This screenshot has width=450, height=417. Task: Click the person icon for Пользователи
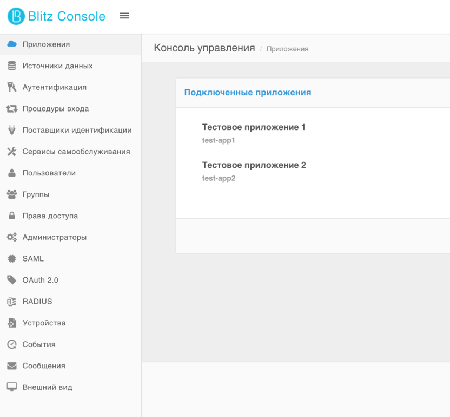coord(12,173)
